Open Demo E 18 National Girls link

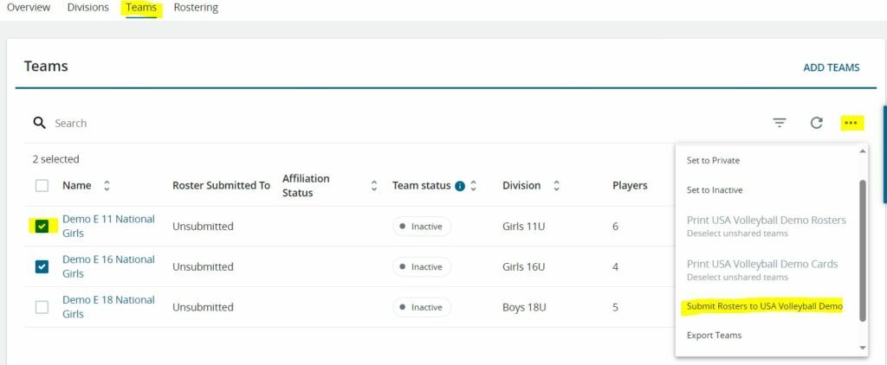coord(108,306)
